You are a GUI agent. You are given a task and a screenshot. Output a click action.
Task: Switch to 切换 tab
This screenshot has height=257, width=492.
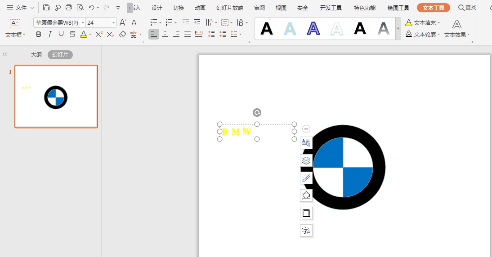pos(179,8)
